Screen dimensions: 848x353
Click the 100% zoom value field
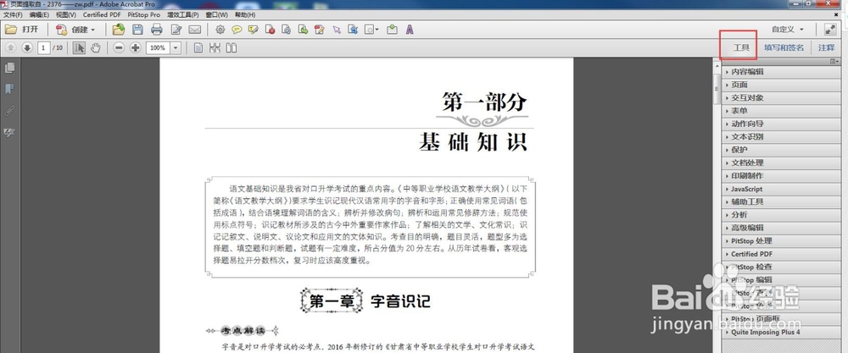pos(158,48)
